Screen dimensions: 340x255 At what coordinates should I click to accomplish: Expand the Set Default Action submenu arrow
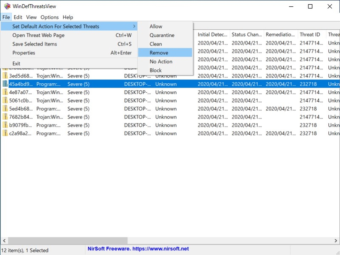point(134,26)
